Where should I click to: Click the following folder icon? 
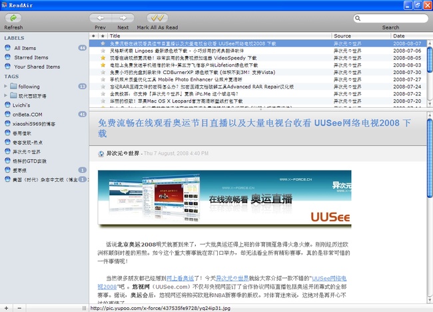click(x=13, y=86)
